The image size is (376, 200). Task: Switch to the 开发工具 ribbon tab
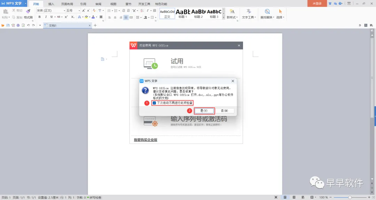(144, 4)
